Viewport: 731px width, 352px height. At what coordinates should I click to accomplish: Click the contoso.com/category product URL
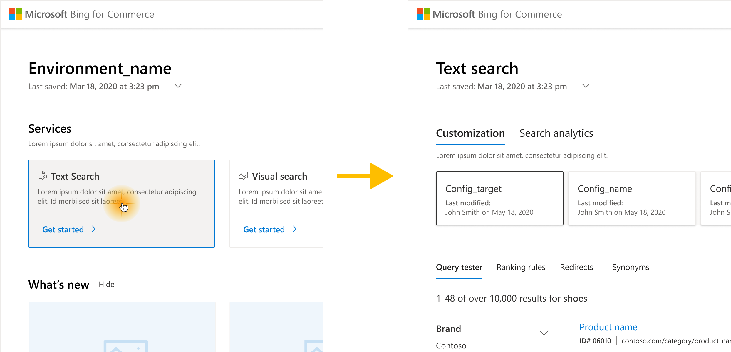[676, 341]
